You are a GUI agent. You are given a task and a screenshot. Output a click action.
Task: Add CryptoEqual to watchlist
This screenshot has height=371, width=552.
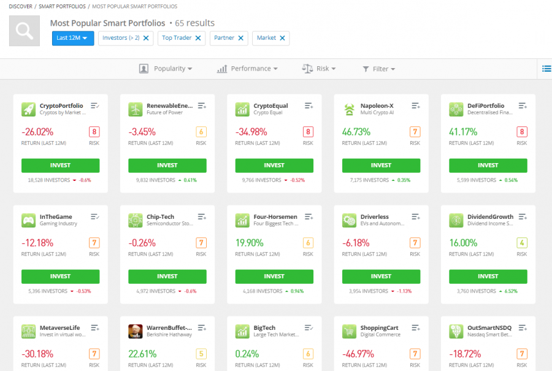(x=309, y=105)
